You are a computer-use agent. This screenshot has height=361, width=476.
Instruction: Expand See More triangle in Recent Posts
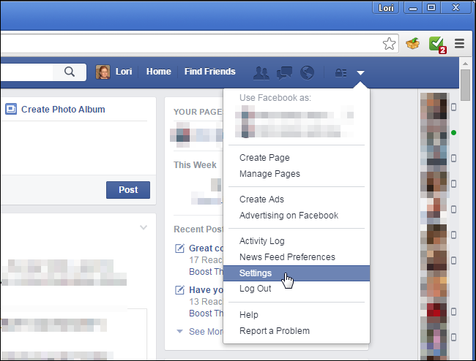tap(179, 331)
